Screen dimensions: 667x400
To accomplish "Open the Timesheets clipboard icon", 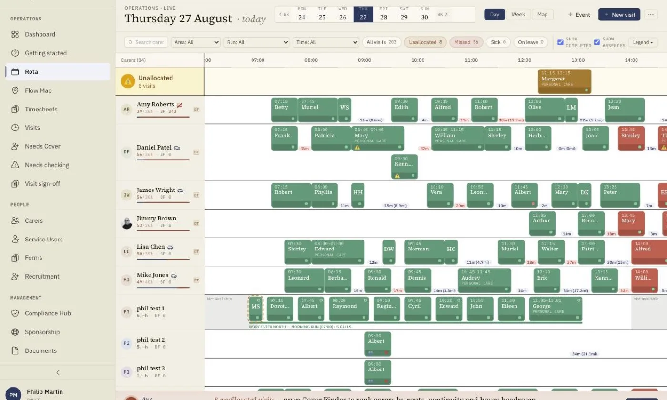I will [x=15, y=109].
